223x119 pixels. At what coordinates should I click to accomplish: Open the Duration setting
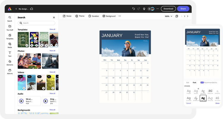click(94, 16)
